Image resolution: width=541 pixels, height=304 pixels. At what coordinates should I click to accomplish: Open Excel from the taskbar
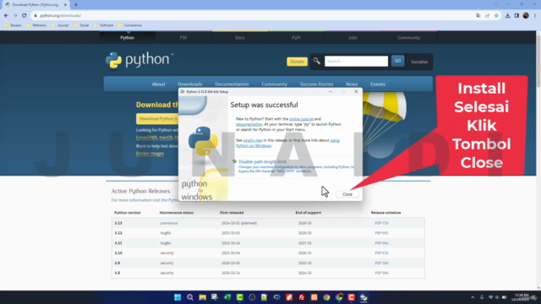(x=227, y=297)
